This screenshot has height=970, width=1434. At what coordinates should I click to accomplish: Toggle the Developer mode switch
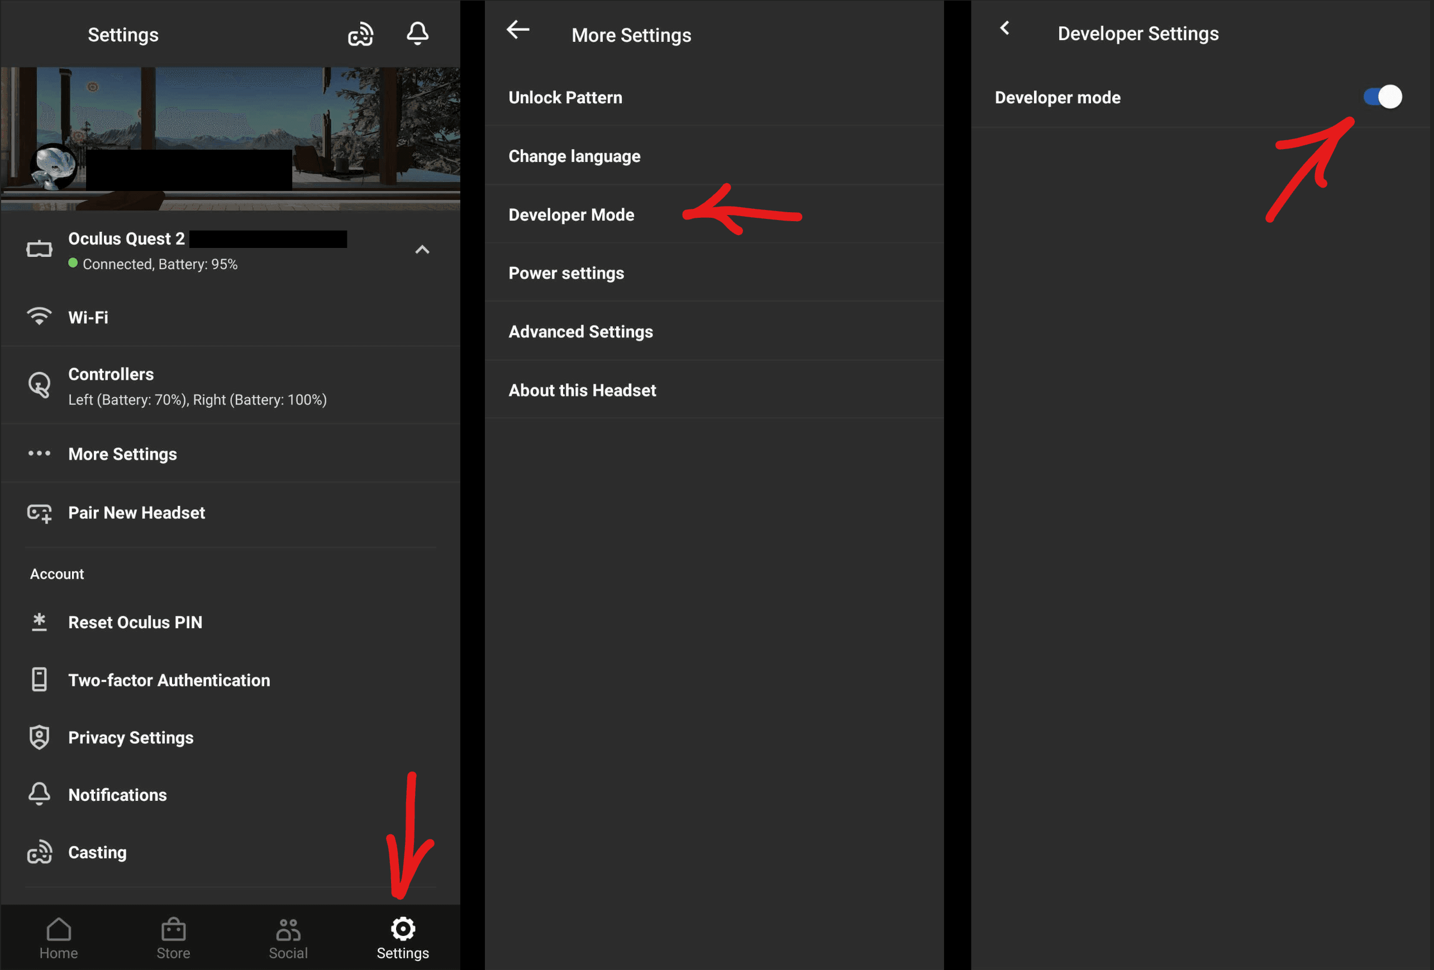click(1382, 97)
